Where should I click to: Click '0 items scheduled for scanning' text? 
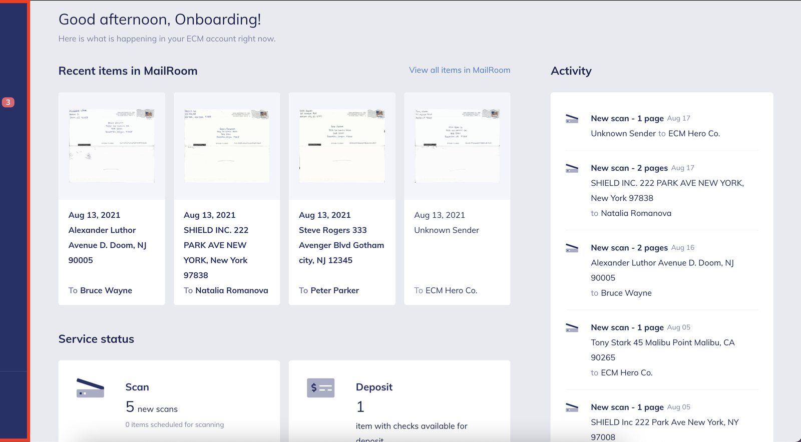(x=175, y=424)
